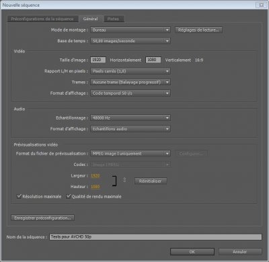The image size is (269, 262).
Task: Click the aspect ratio link bracket icon
Action: pos(114,181)
